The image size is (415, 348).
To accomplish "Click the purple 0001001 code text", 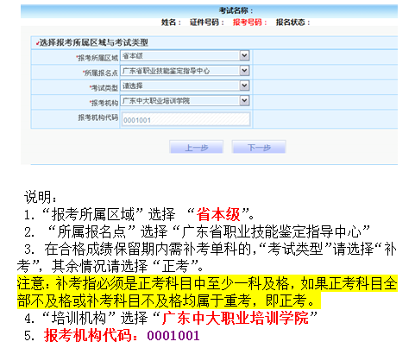I will [x=173, y=336].
